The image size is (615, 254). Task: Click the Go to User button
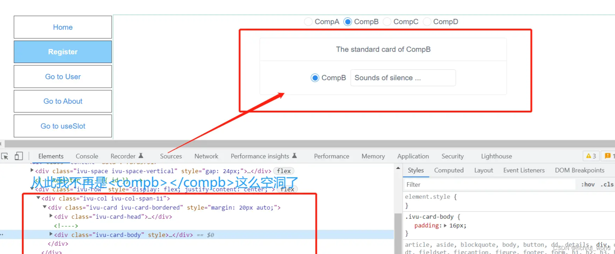(63, 77)
